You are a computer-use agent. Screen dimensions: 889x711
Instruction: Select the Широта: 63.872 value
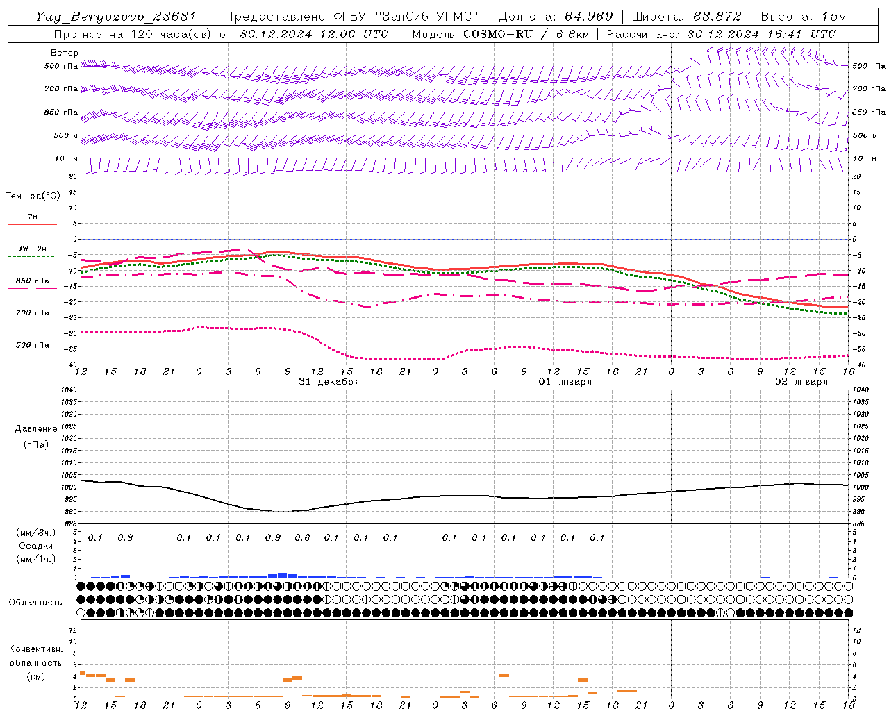click(x=686, y=17)
